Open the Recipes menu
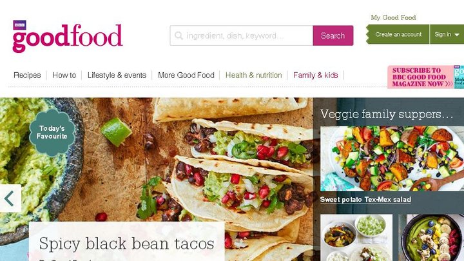The height and width of the screenshot is (261, 464). (27, 75)
